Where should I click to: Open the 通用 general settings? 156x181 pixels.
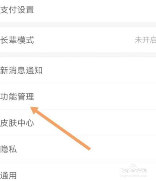pyautogui.click(x=78, y=172)
